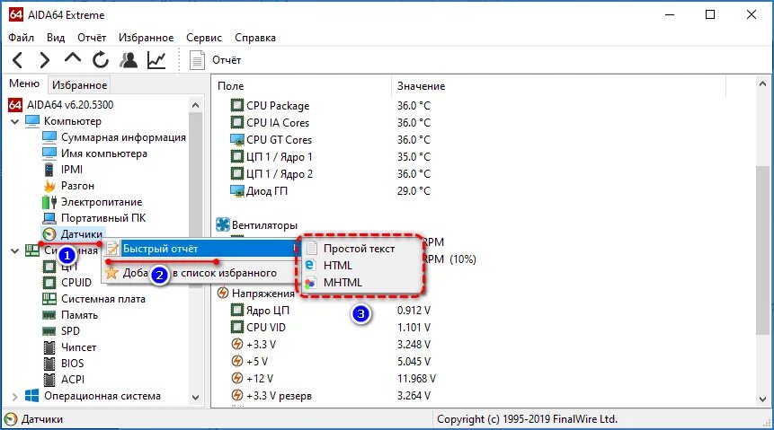Open the Файл menu
774x430 pixels.
(x=22, y=38)
